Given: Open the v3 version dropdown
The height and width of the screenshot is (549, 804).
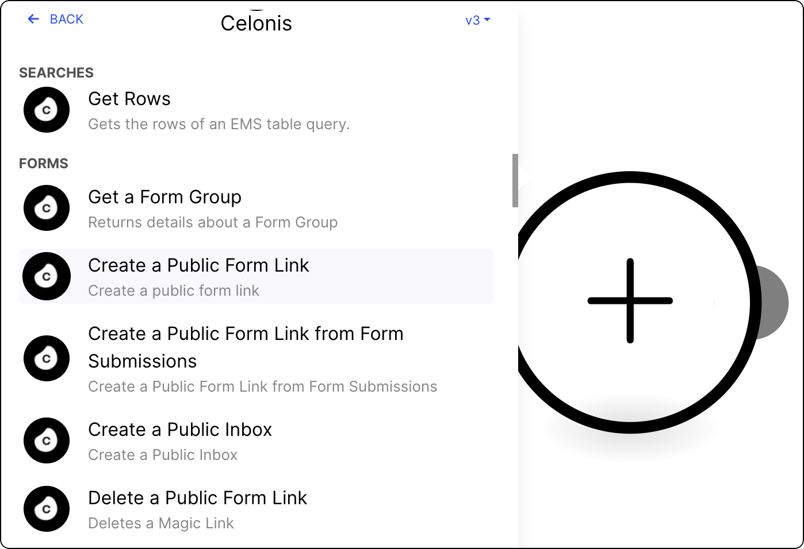Looking at the screenshot, I should point(477,20).
